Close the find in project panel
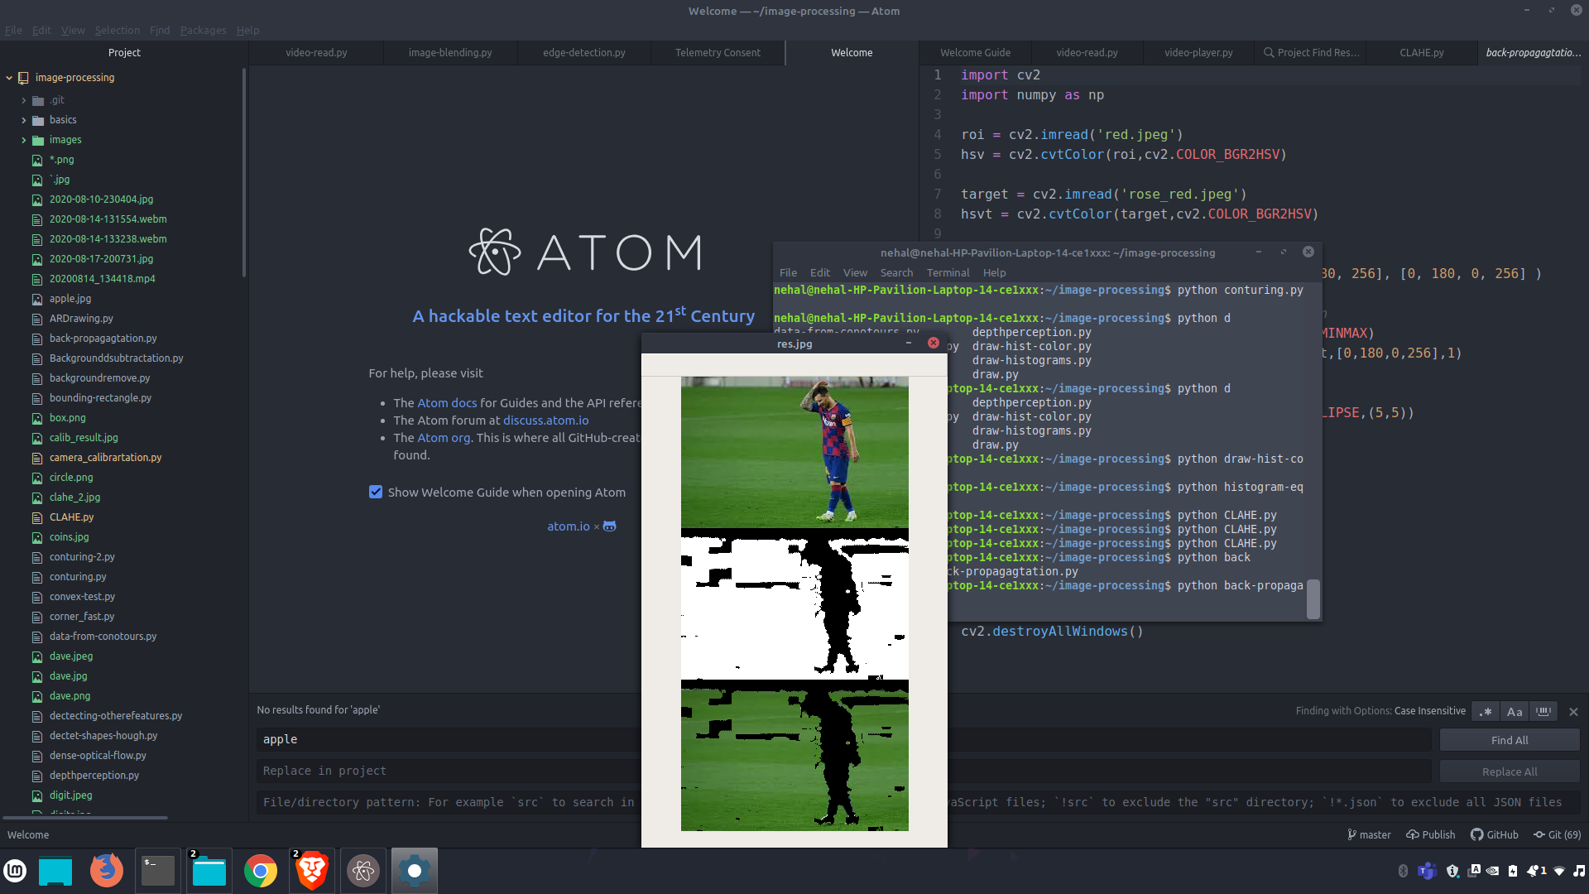1589x894 pixels. [1573, 712]
